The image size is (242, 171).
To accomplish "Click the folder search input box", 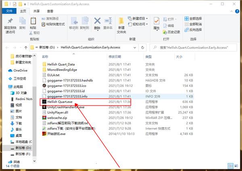I will [193, 47].
